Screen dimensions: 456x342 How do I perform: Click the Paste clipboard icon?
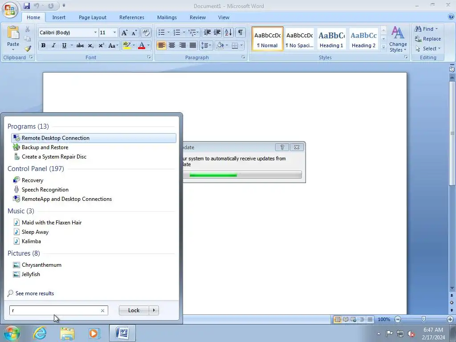point(13,33)
